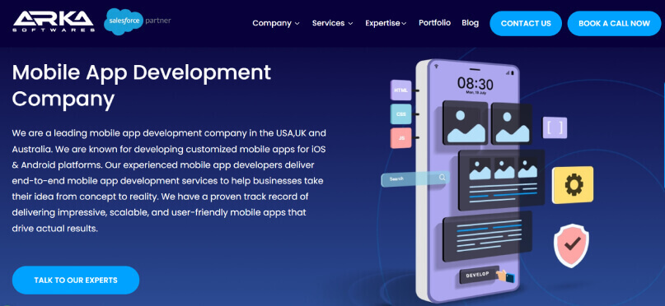Click the 08:30 clock on the phone

(475, 83)
